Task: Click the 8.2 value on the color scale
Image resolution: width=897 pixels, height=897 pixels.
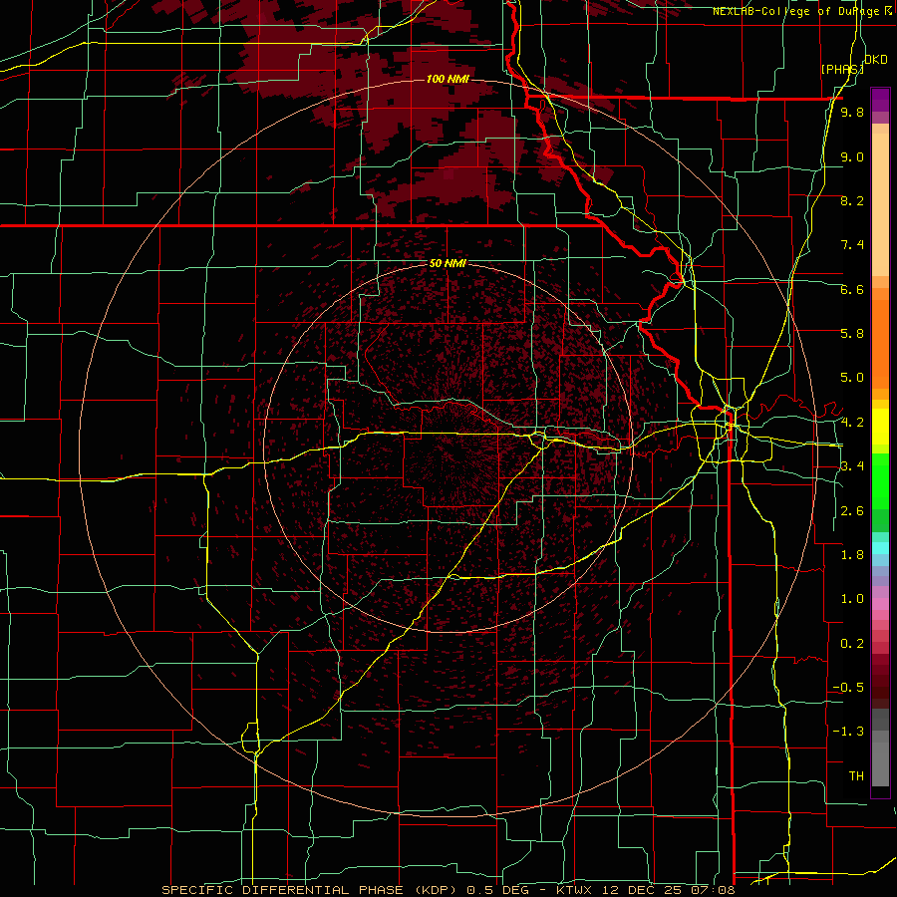Action: tap(852, 200)
